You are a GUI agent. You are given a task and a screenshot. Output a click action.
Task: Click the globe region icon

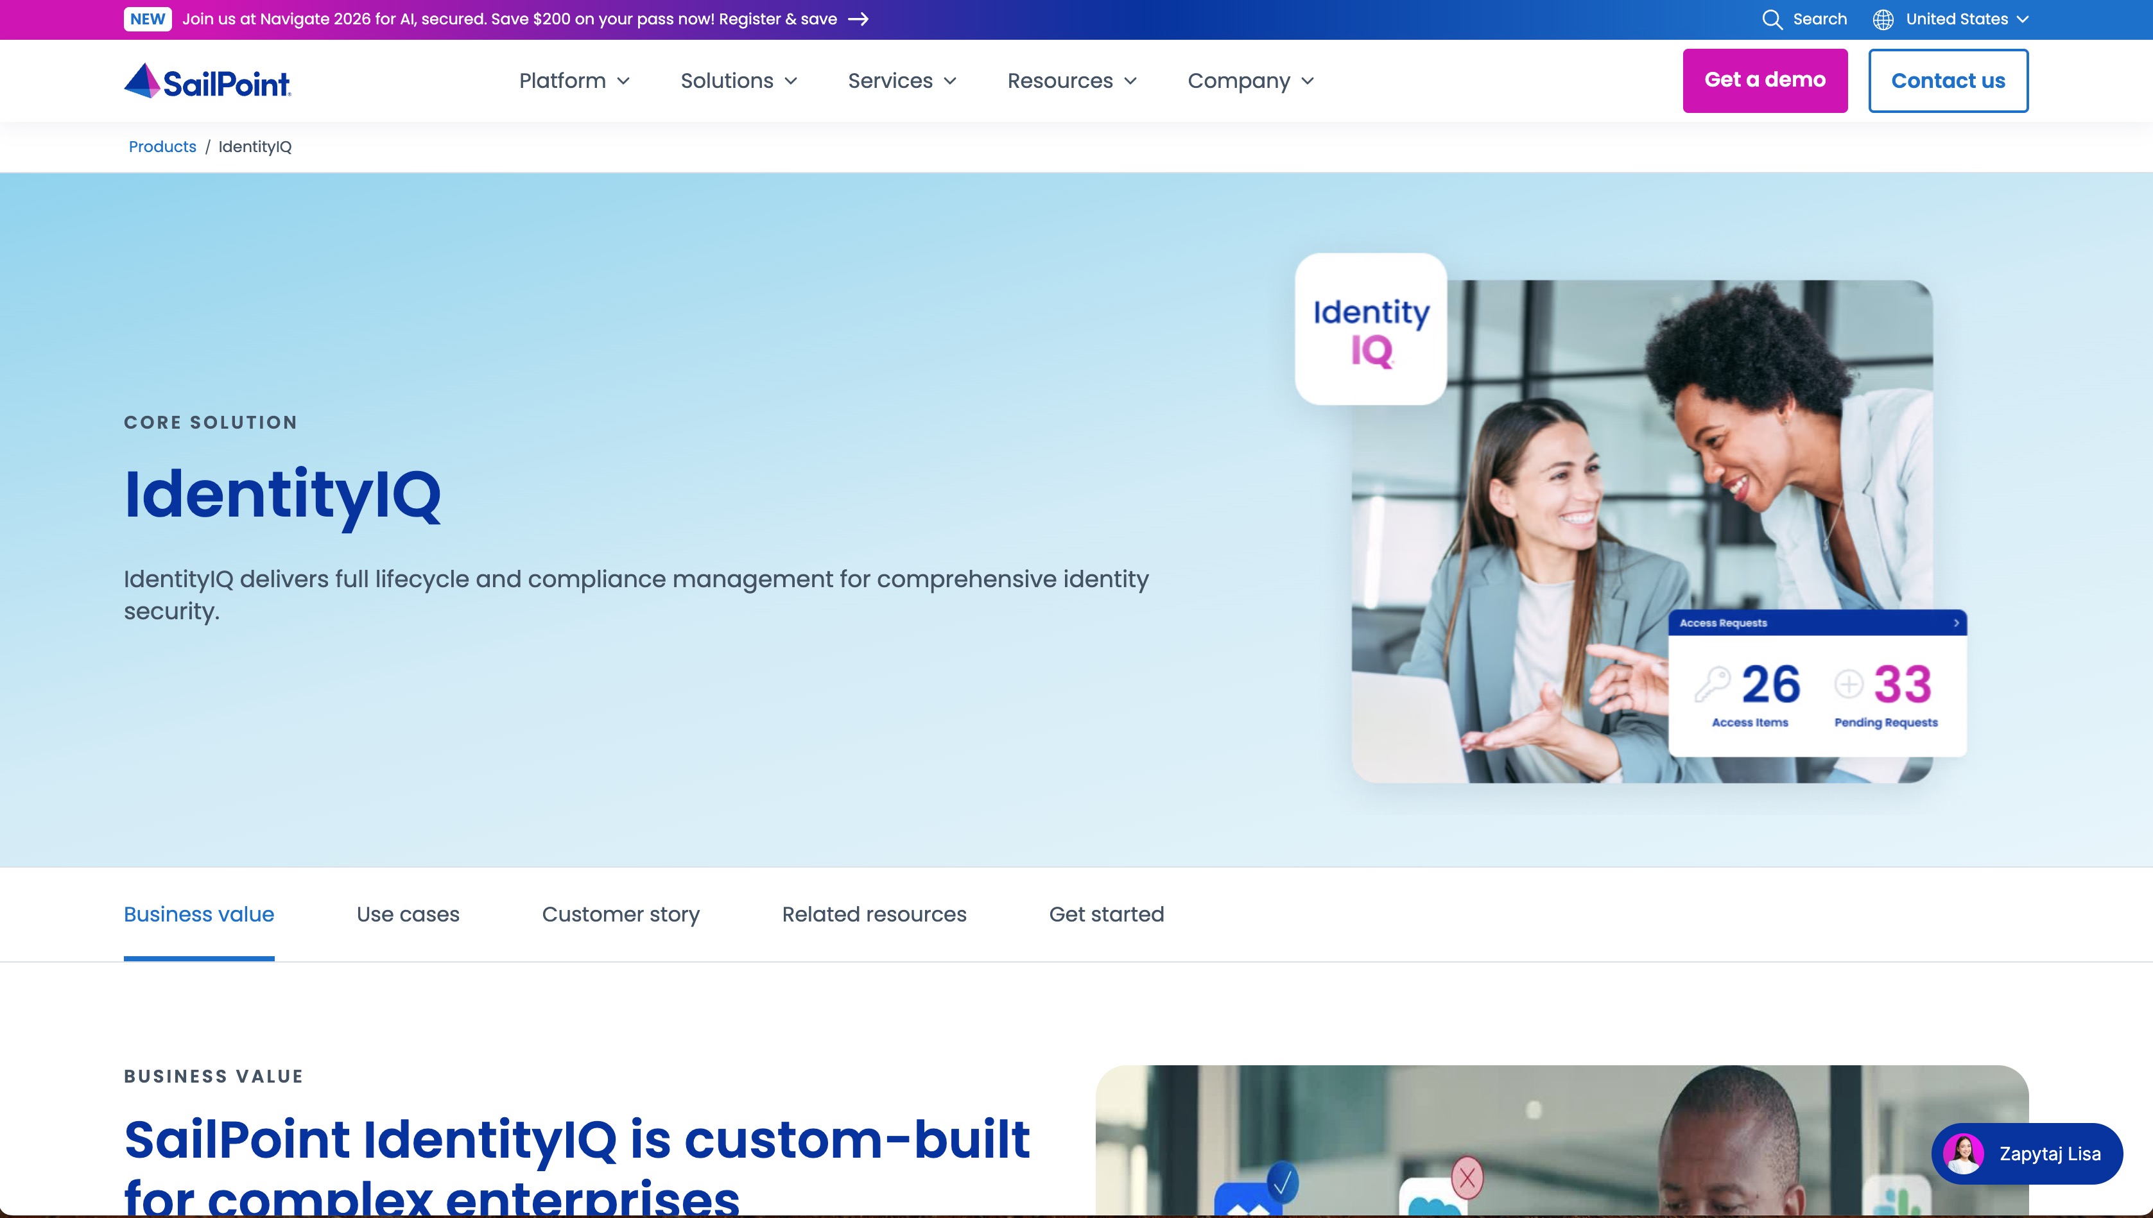[x=1883, y=19]
